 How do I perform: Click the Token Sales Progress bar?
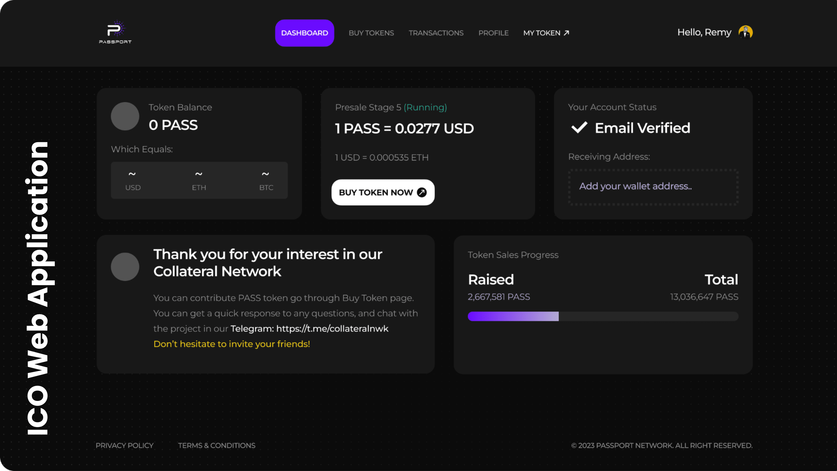point(603,316)
